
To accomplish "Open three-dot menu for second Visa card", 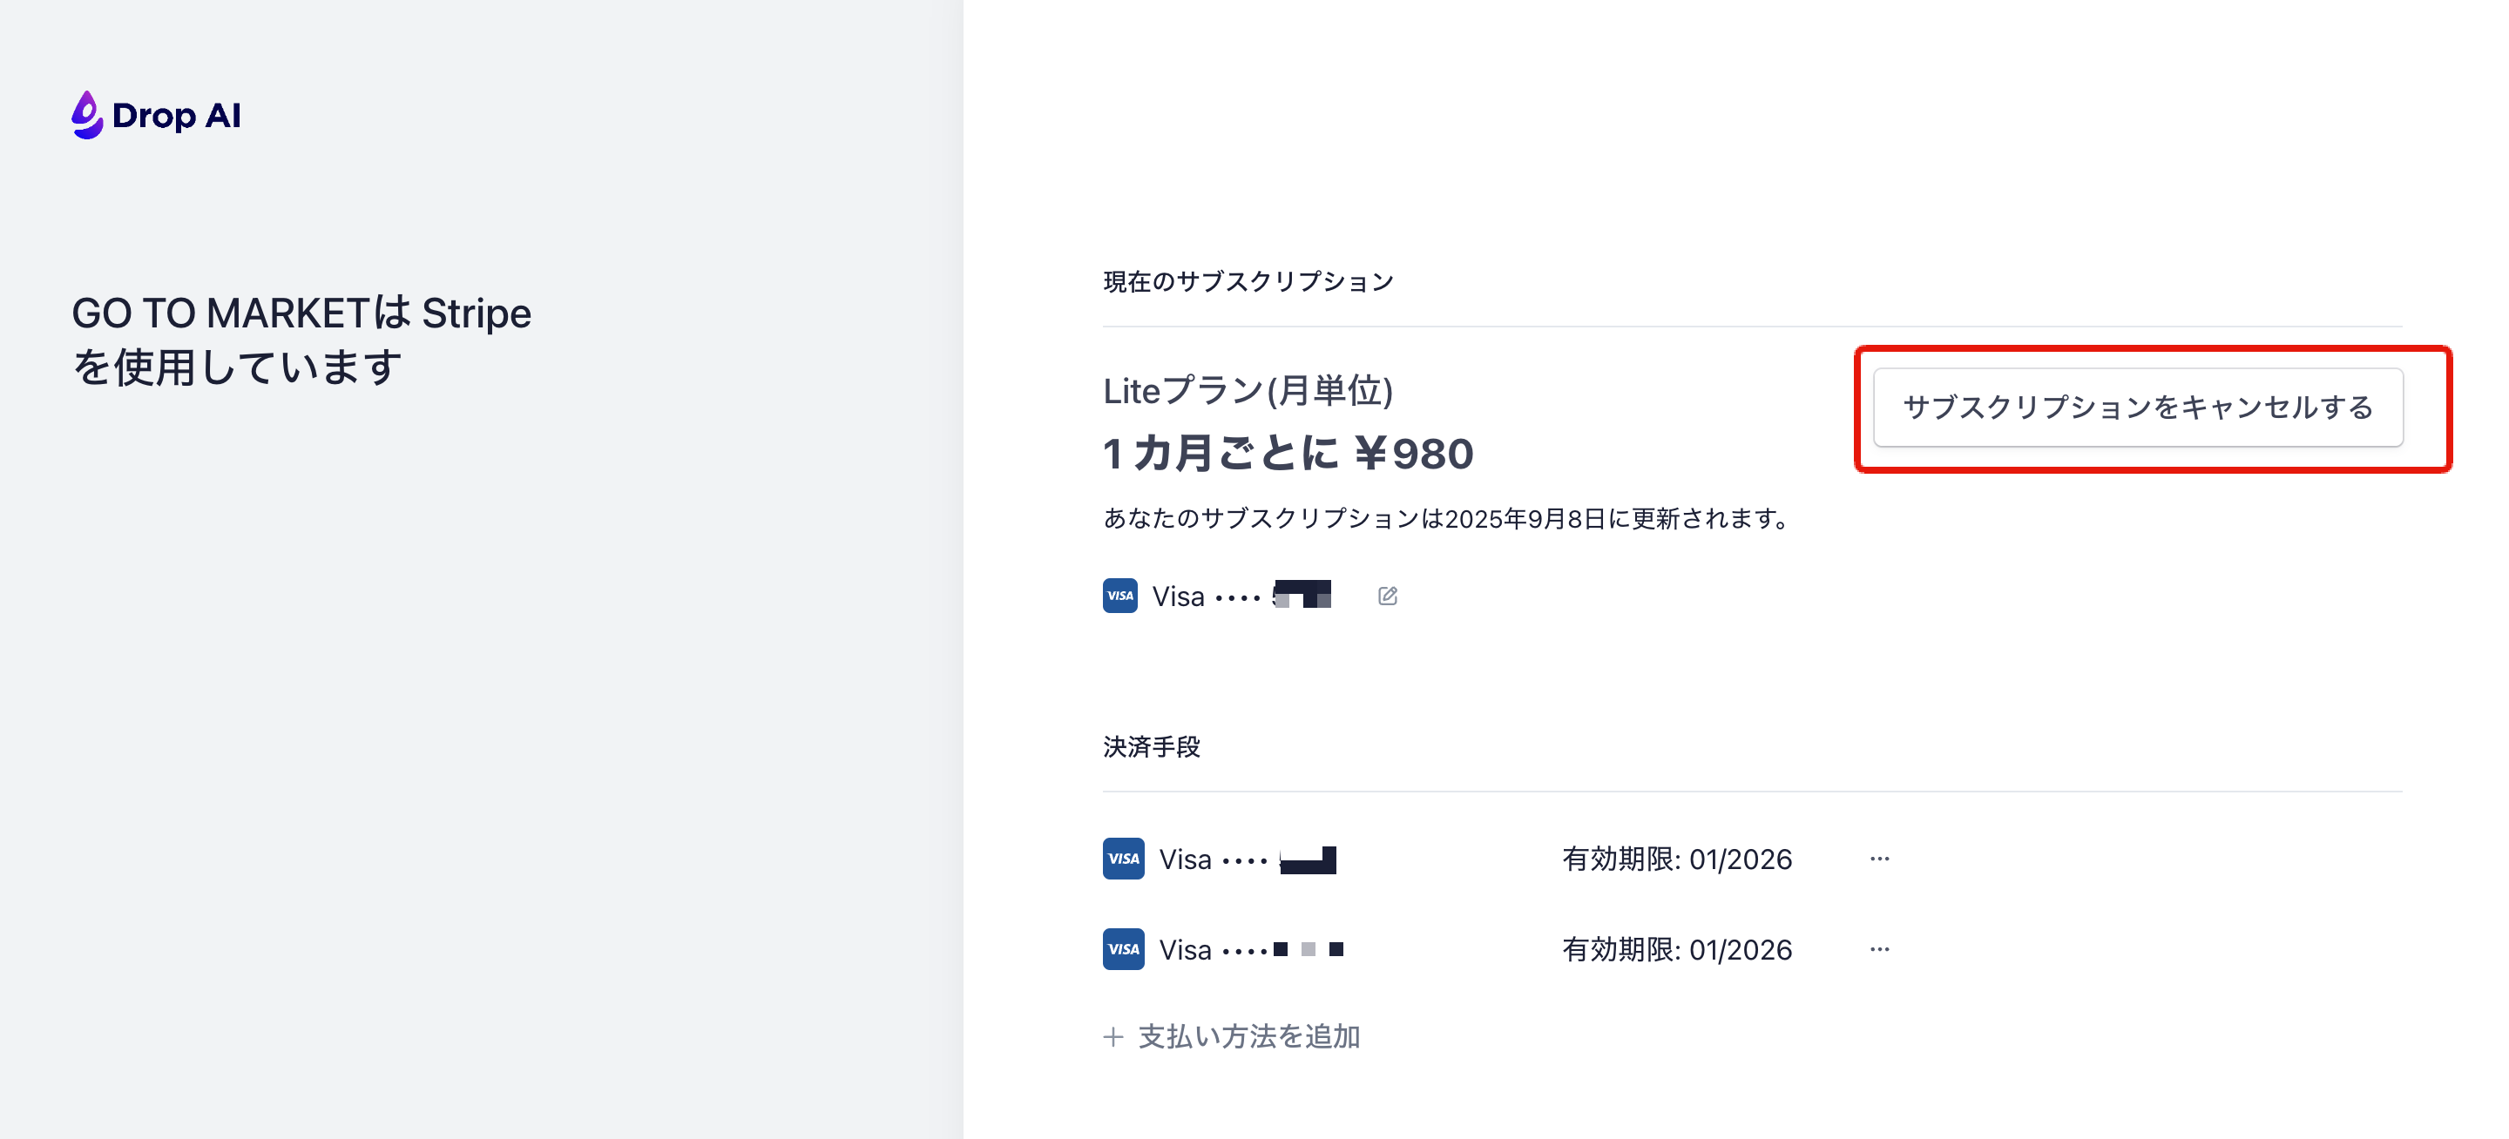I will click(x=1880, y=949).
